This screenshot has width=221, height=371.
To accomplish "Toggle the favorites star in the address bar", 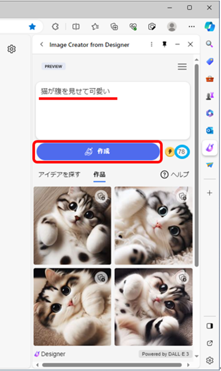I will pos(32,27).
